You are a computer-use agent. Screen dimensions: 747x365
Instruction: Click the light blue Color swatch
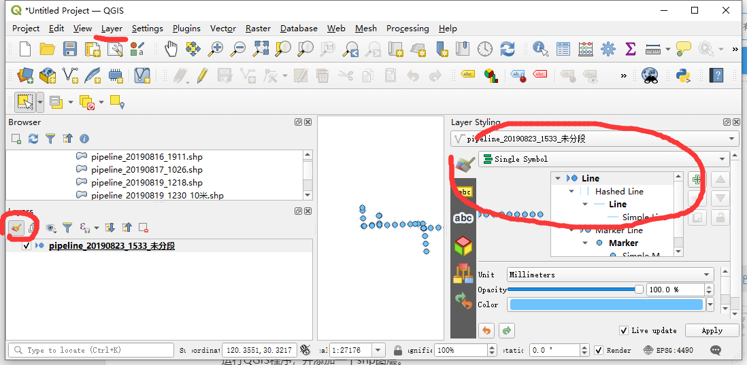point(605,305)
